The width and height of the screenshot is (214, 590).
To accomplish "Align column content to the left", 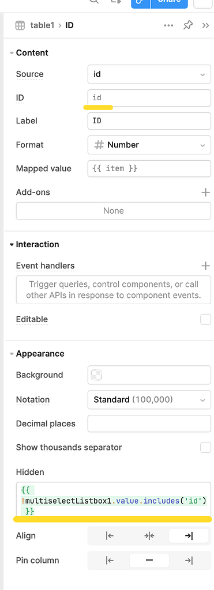I will (x=110, y=536).
